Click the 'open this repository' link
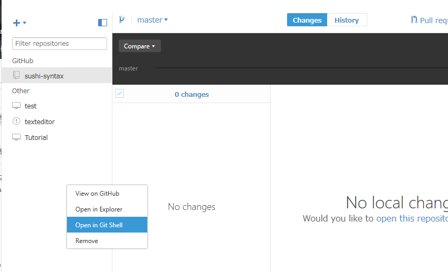 tap(412, 218)
